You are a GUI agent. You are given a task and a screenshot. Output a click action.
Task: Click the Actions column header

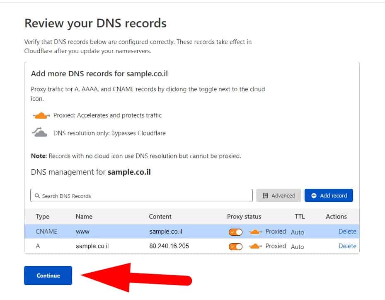coord(337,217)
